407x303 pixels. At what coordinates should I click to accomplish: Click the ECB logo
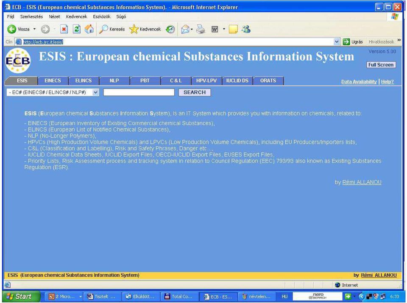(18, 61)
